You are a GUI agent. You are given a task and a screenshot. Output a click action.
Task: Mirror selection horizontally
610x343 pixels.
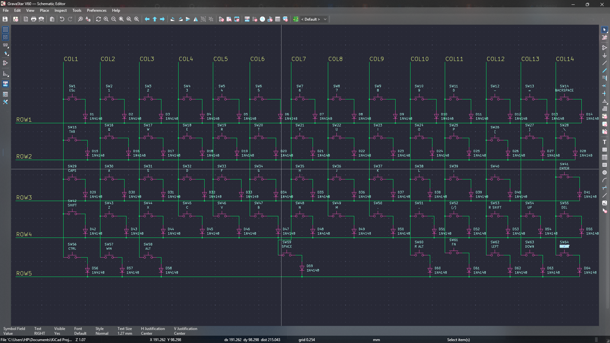(196, 19)
